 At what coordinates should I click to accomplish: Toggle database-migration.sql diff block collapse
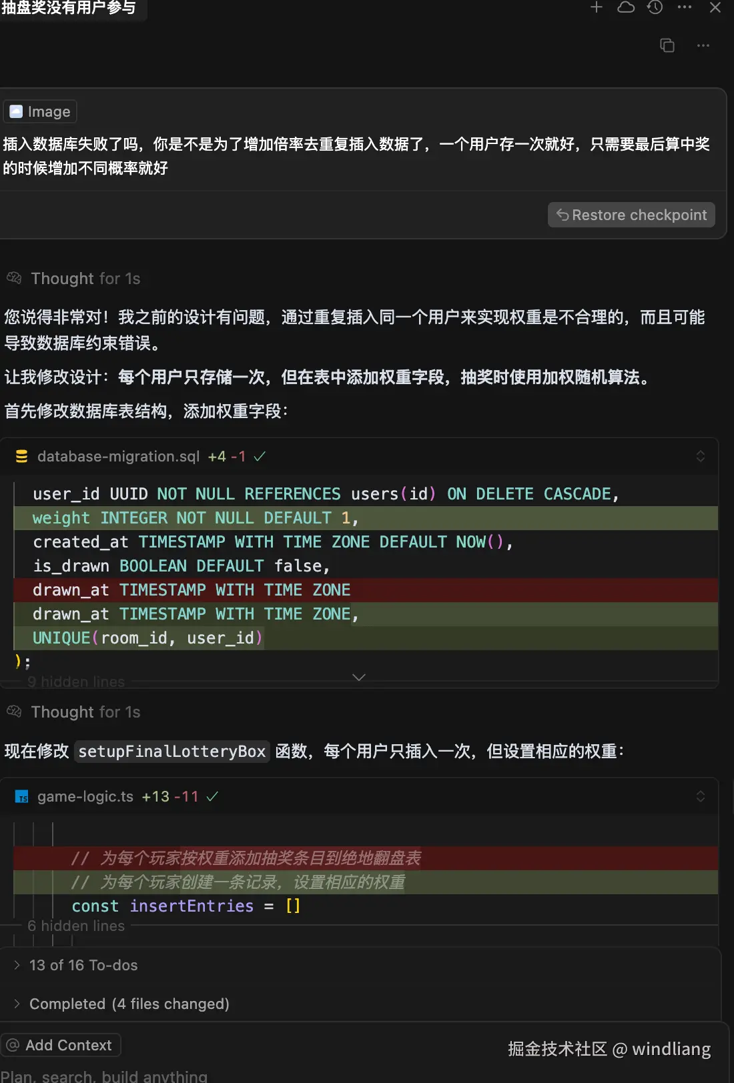701,456
